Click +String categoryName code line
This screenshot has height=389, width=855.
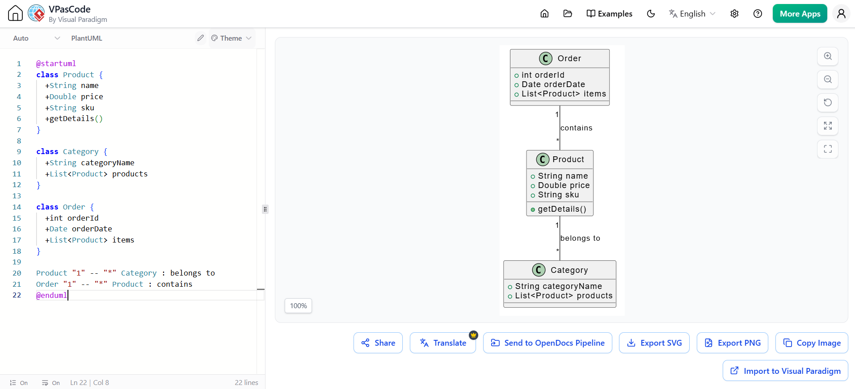pos(90,163)
